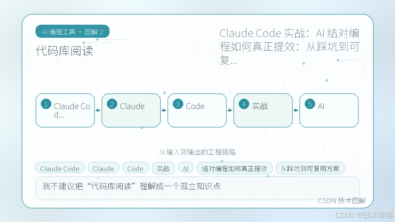Click the '代码库阅读' heading
The height and width of the screenshot is (222, 395).
pos(64,51)
